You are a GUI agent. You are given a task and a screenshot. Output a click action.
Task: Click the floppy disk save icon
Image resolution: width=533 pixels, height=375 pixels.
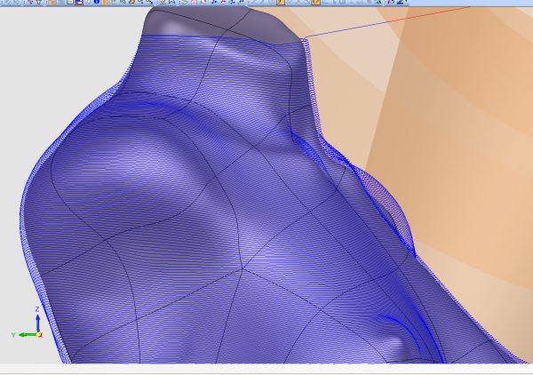point(78,2)
